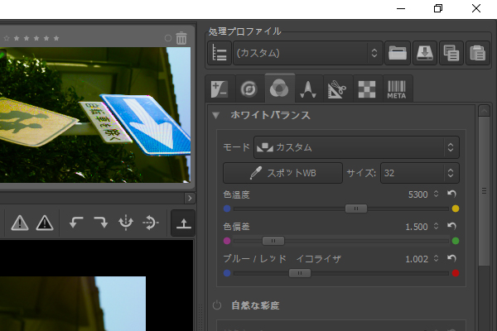497x331 pixels.
Task: Open the META metadata tab
Action: click(397, 89)
